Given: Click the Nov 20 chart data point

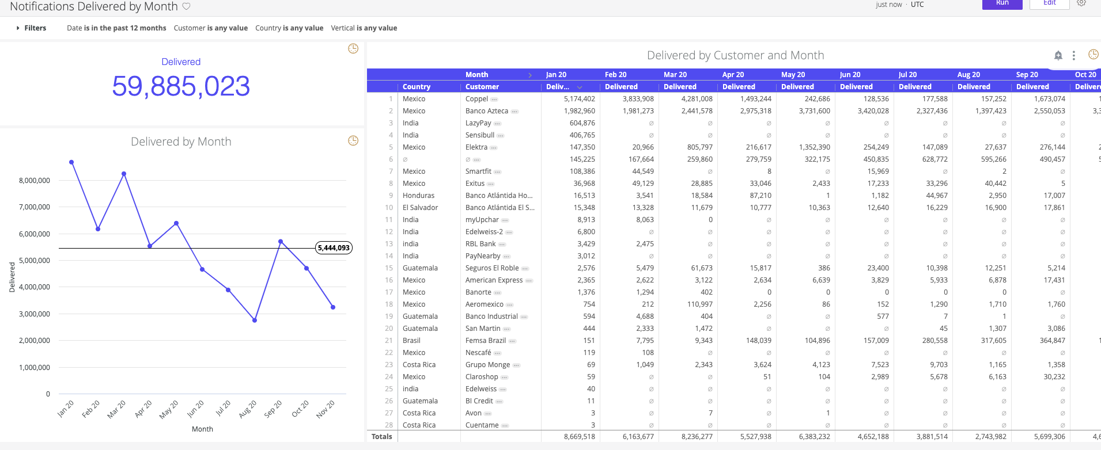Looking at the screenshot, I should pyautogui.click(x=333, y=307).
